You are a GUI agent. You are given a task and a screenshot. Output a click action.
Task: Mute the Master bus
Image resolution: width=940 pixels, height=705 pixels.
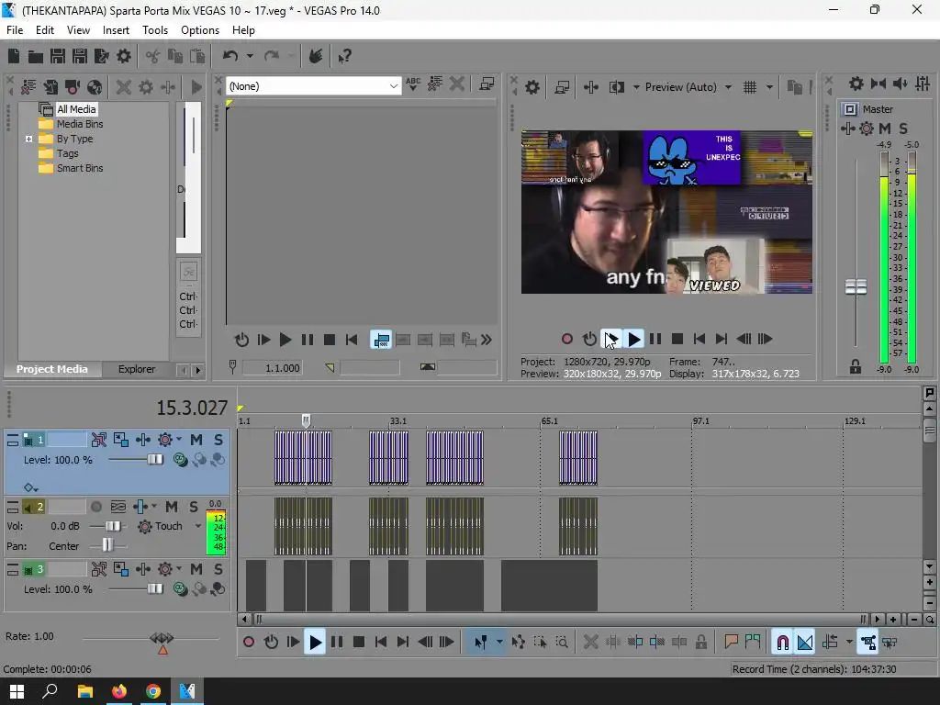(x=885, y=129)
